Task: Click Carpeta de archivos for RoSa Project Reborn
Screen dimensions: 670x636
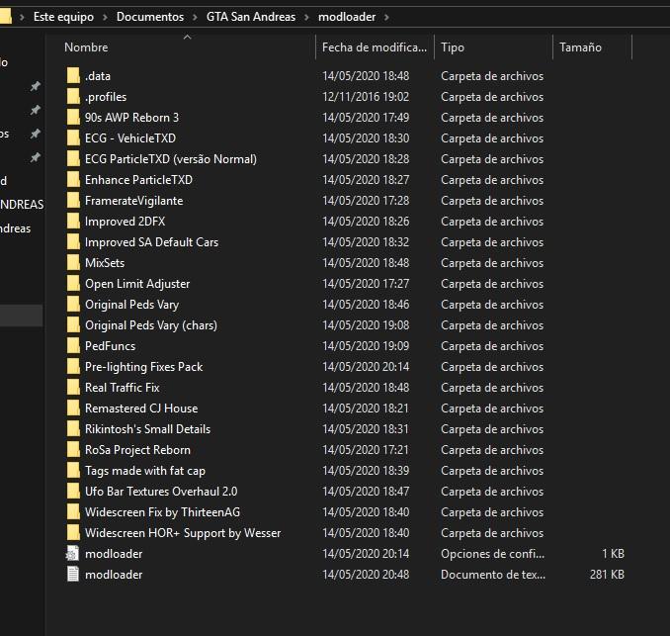Action: [492, 449]
